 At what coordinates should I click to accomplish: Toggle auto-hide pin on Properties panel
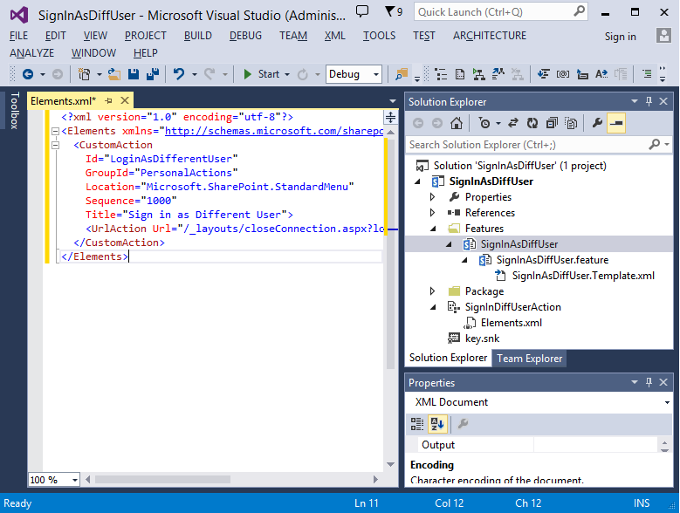[649, 382]
